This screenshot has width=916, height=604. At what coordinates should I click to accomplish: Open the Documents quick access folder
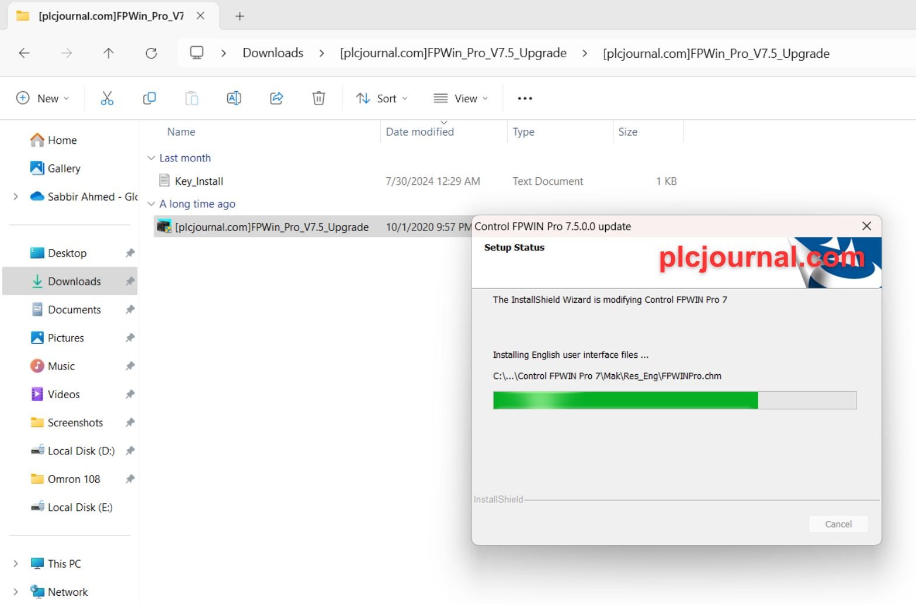[66, 309]
